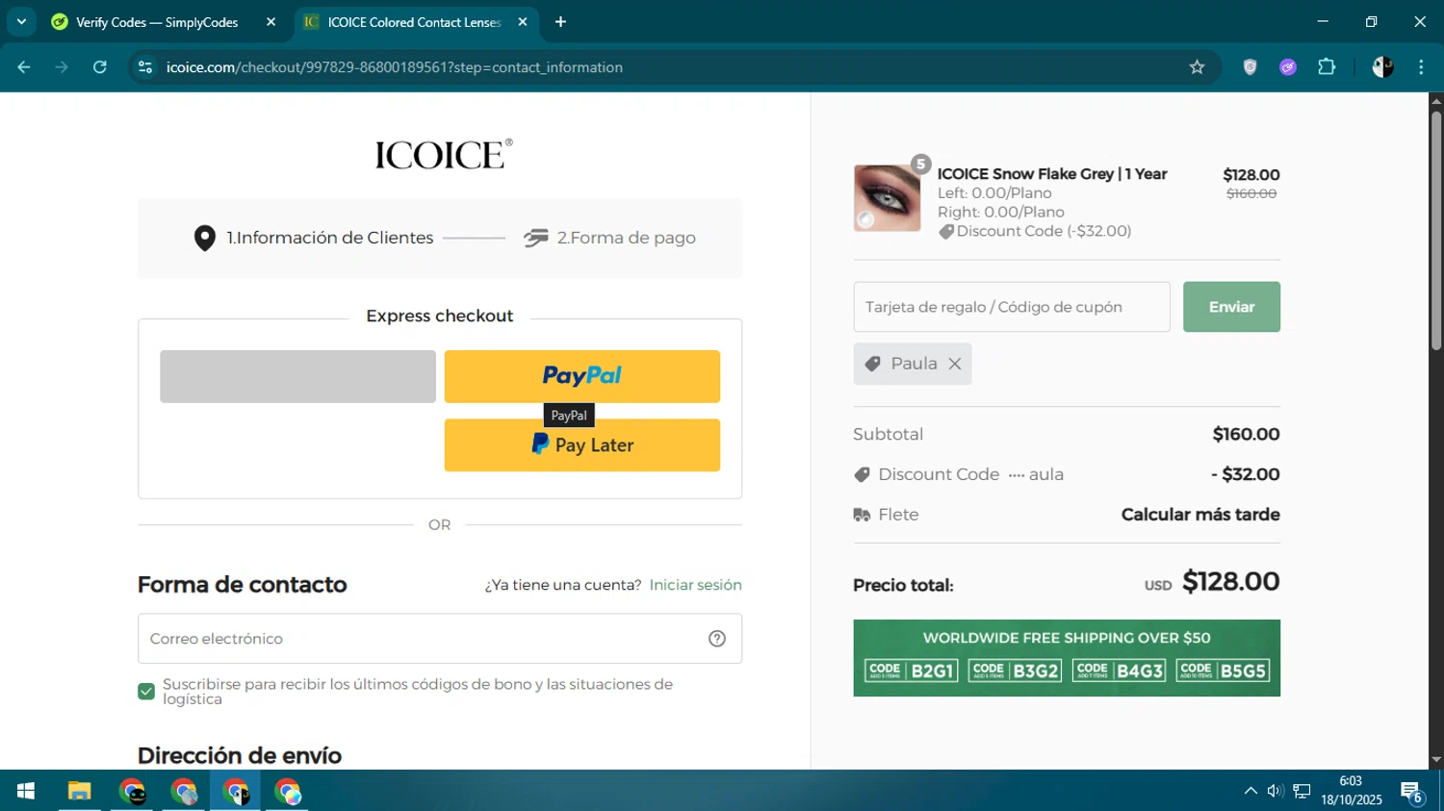Select step 1.Información de Clientes
Image resolution: width=1444 pixels, height=811 pixels.
pos(330,238)
